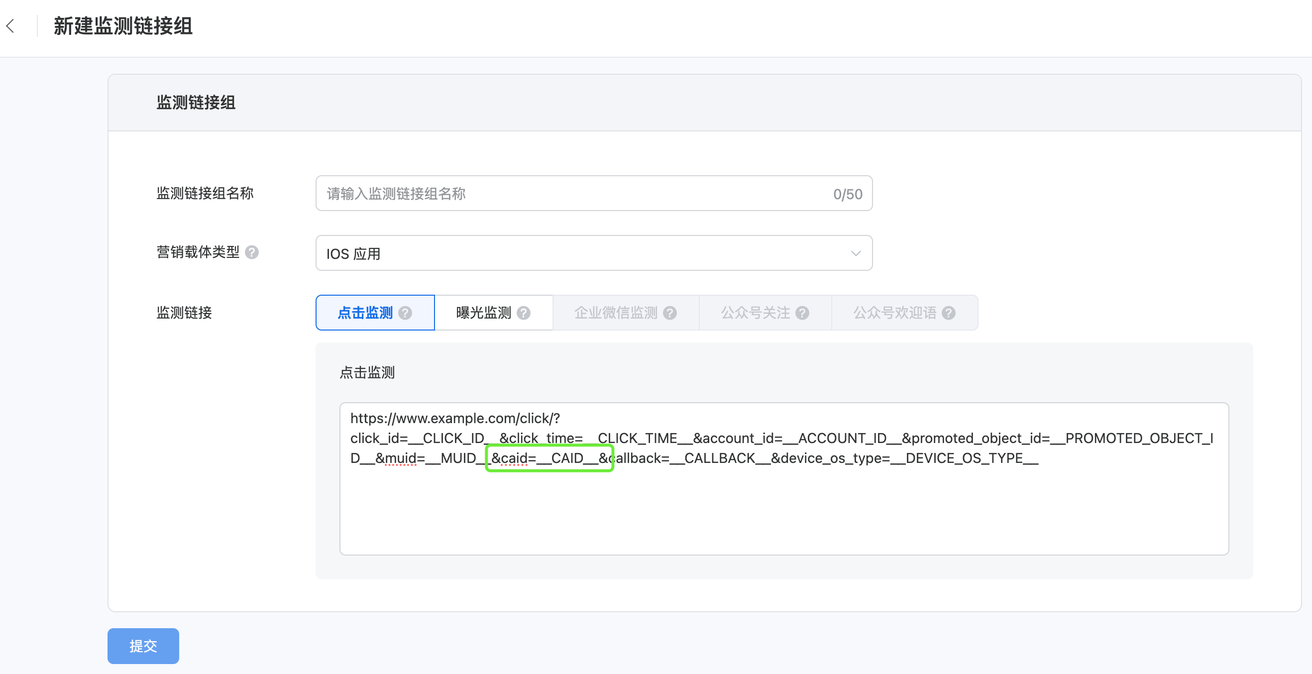This screenshot has height=674, width=1312.
Task: Select the 公众号欢迎语 tab
Action: click(x=905, y=313)
